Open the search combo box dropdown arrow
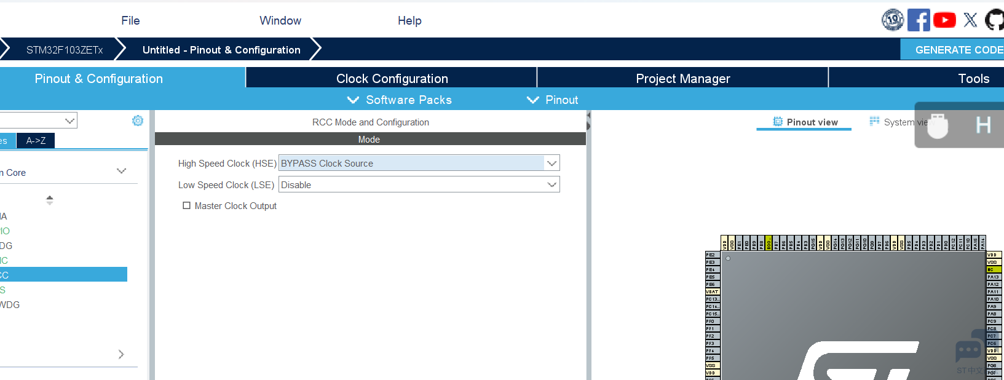Viewport: 1004px width, 380px height. click(x=70, y=121)
